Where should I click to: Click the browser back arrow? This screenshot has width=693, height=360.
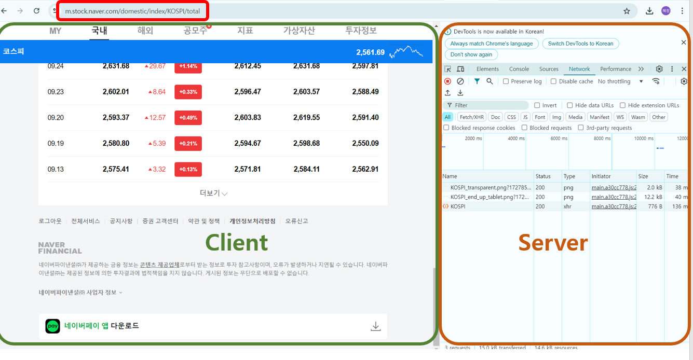pyautogui.click(x=4, y=11)
